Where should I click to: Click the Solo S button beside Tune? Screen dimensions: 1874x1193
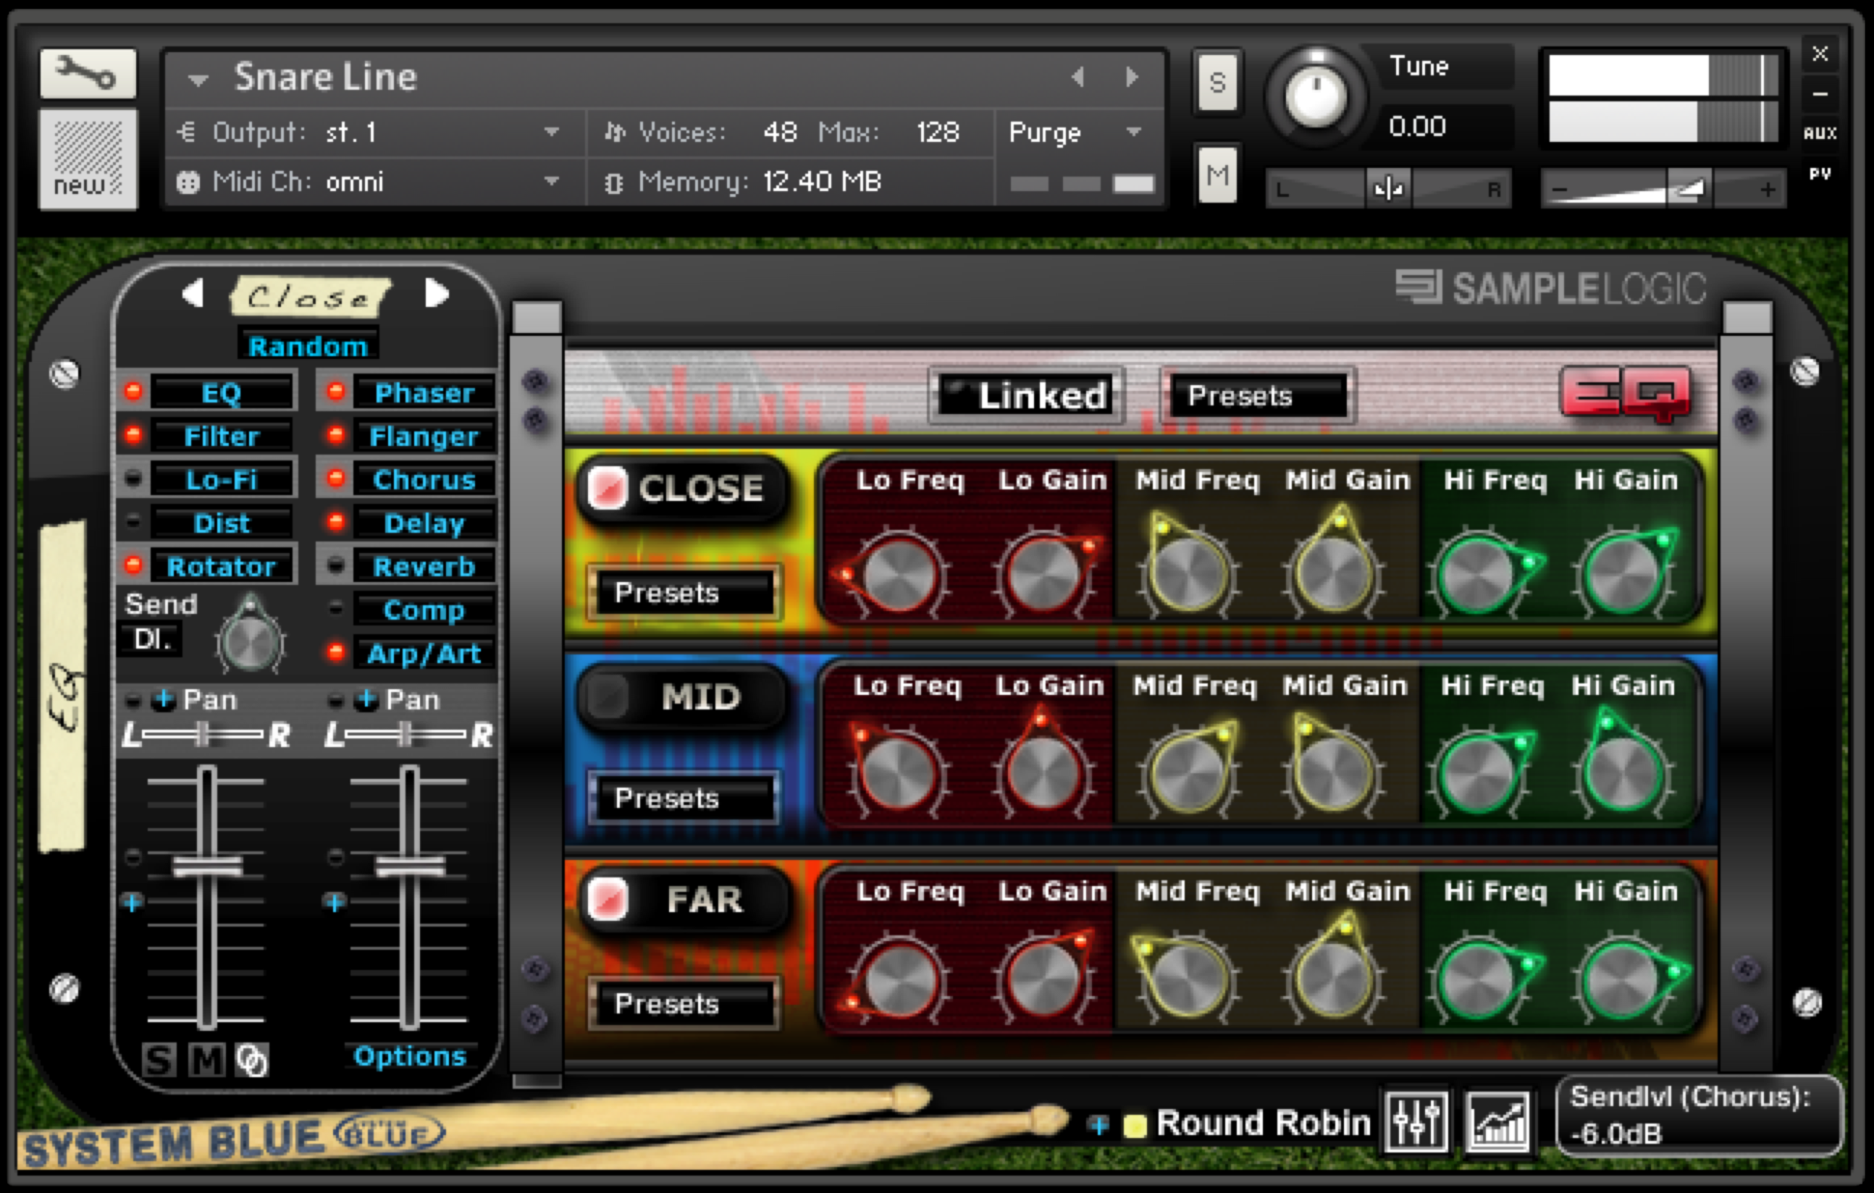point(1217,82)
